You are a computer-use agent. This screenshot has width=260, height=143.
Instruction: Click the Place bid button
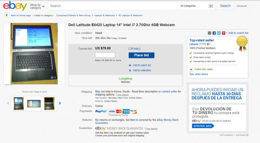click(x=142, y=55)
